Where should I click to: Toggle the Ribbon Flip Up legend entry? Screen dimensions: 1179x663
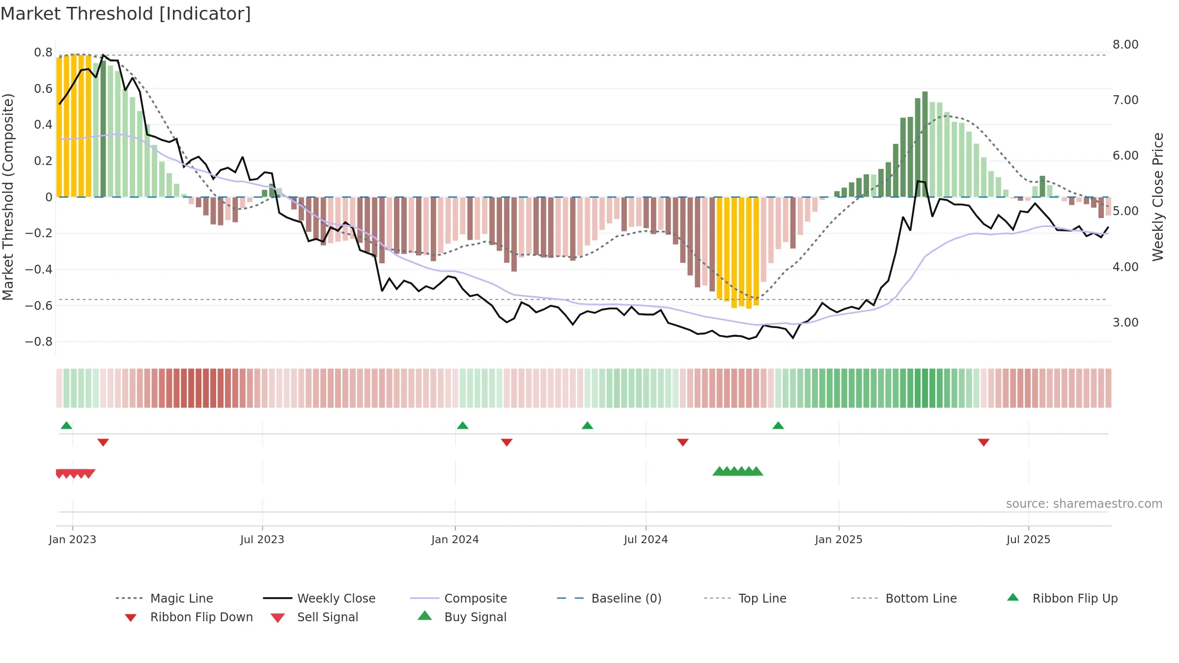pyautogui.click(x=1062, y=598)
